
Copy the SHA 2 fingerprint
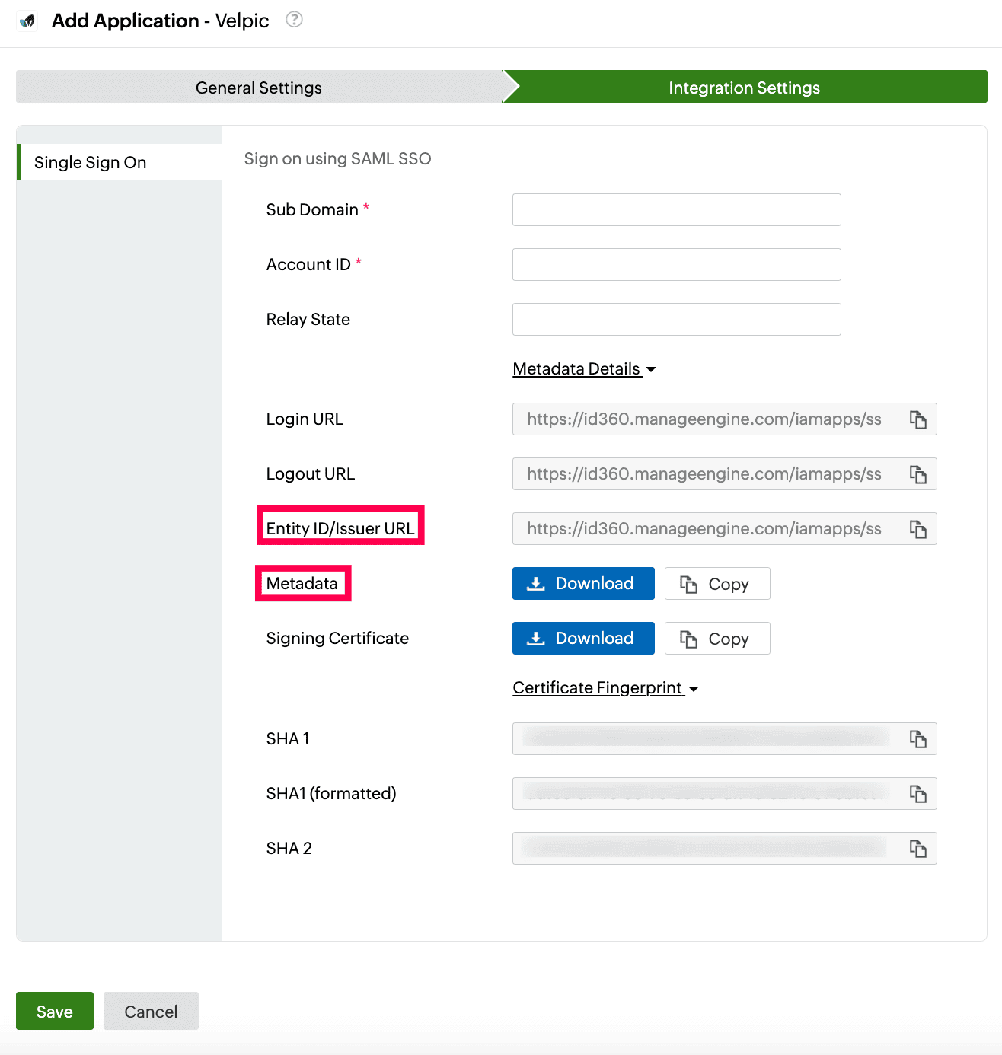(x=918, y=848)
